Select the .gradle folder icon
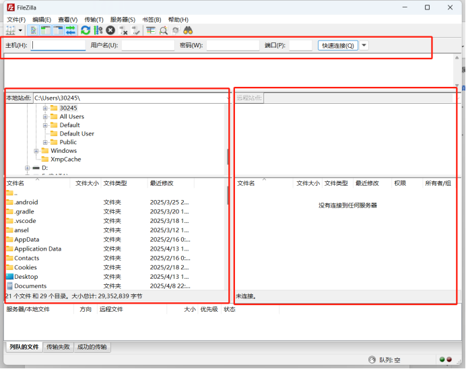This screenshot has width=466, height=369. point(10,211)
